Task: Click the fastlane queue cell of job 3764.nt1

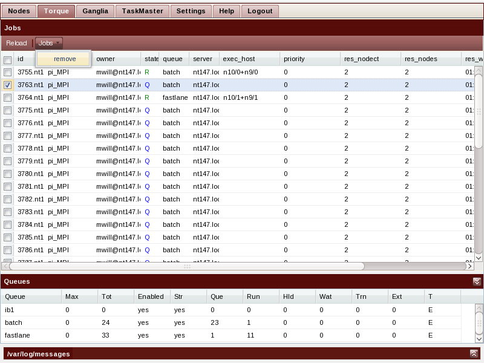Action: point(175,97)
